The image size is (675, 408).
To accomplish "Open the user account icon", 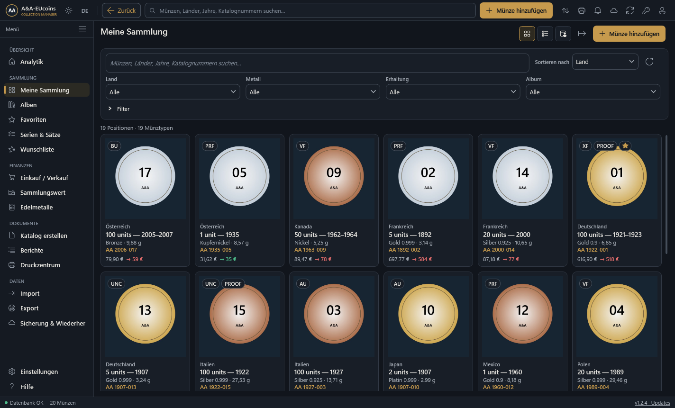I will point(662,10).
